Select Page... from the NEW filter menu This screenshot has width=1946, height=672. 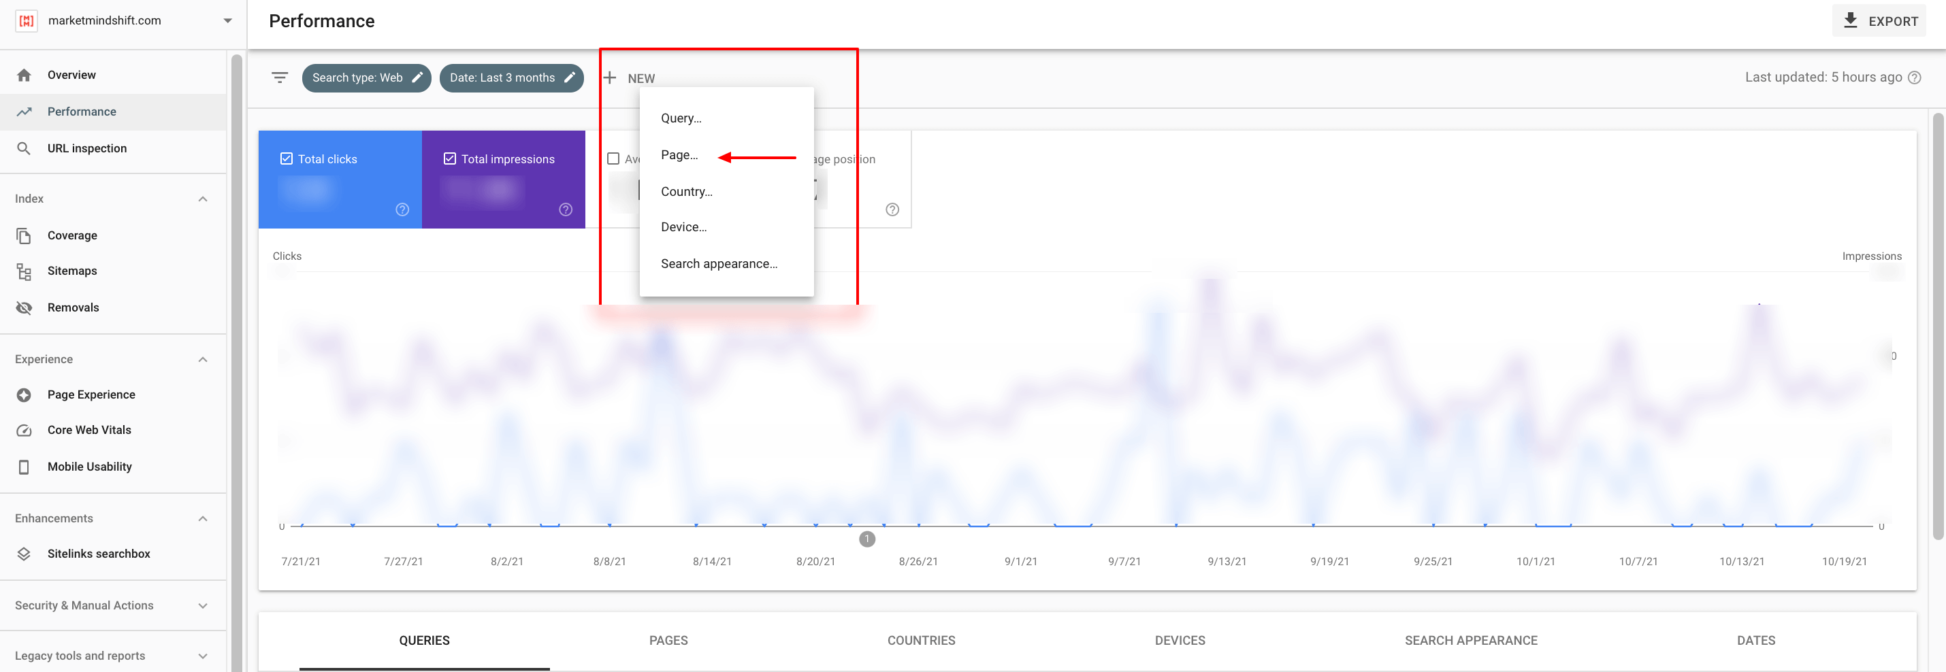click(679, 155)
